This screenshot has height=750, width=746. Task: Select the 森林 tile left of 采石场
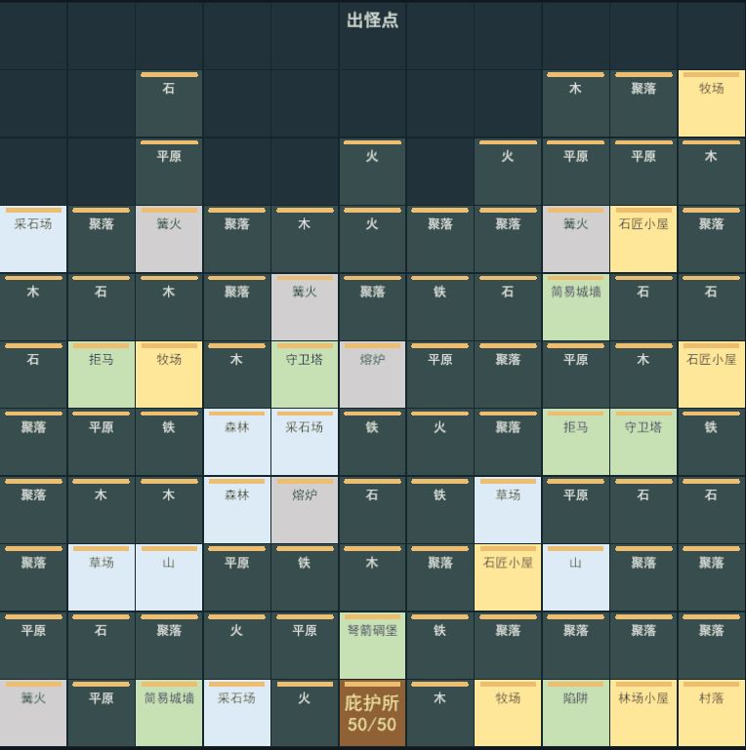click(x=236, y=442)
